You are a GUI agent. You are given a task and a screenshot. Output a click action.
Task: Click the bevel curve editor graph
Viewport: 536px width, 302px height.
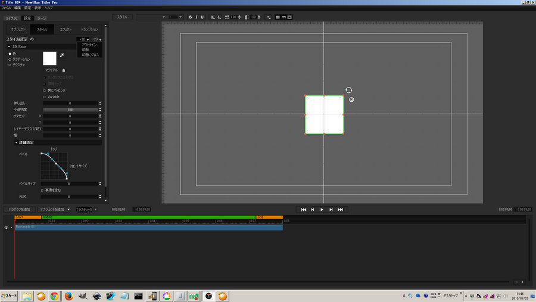54,166
